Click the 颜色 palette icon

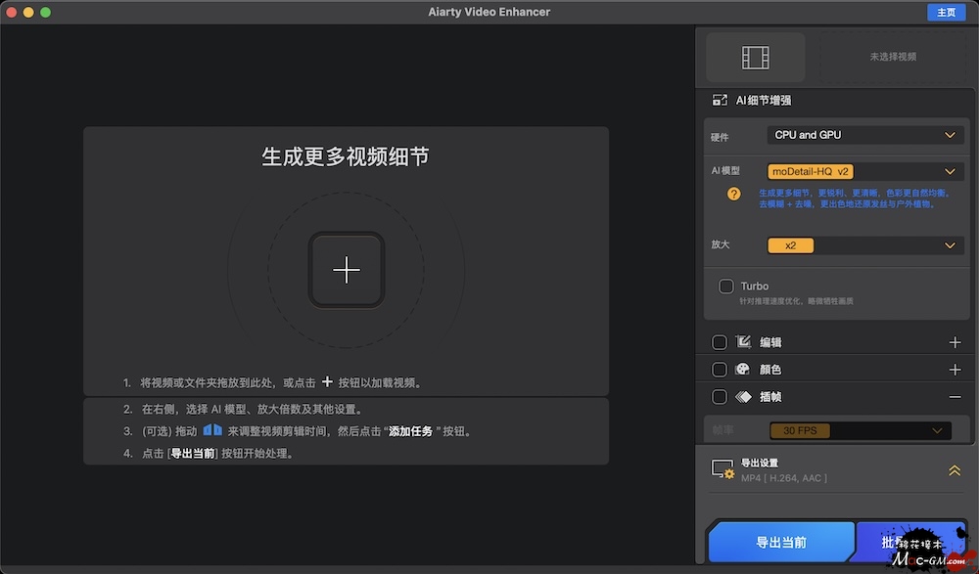tap(743, 370)
